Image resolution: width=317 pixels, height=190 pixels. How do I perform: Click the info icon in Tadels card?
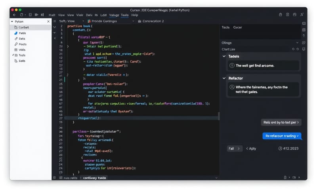click(x=232, y=65)
